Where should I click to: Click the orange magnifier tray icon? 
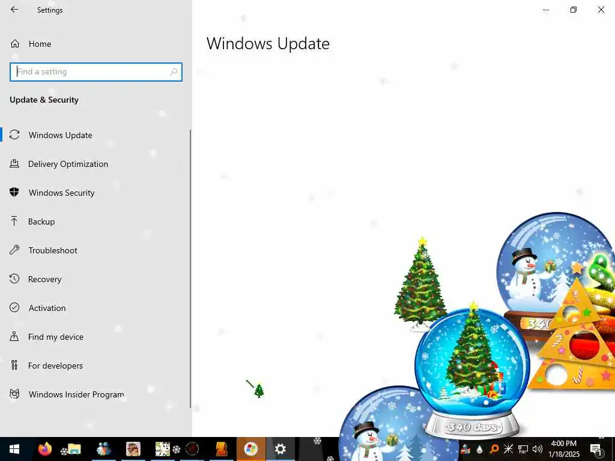tap(494, 449)
